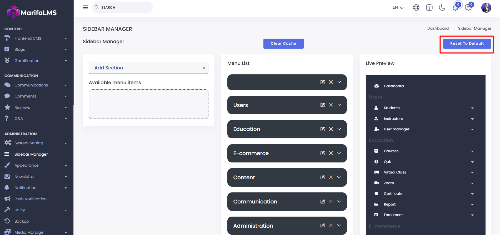Delete the Communication section using X
500x235 pixels.
click(x=331, y=202)
